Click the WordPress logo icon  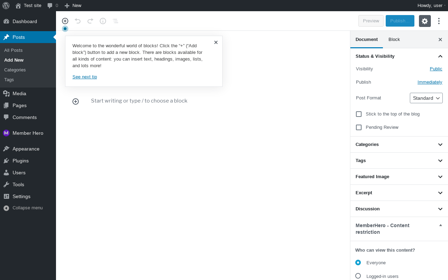(6, 6)
